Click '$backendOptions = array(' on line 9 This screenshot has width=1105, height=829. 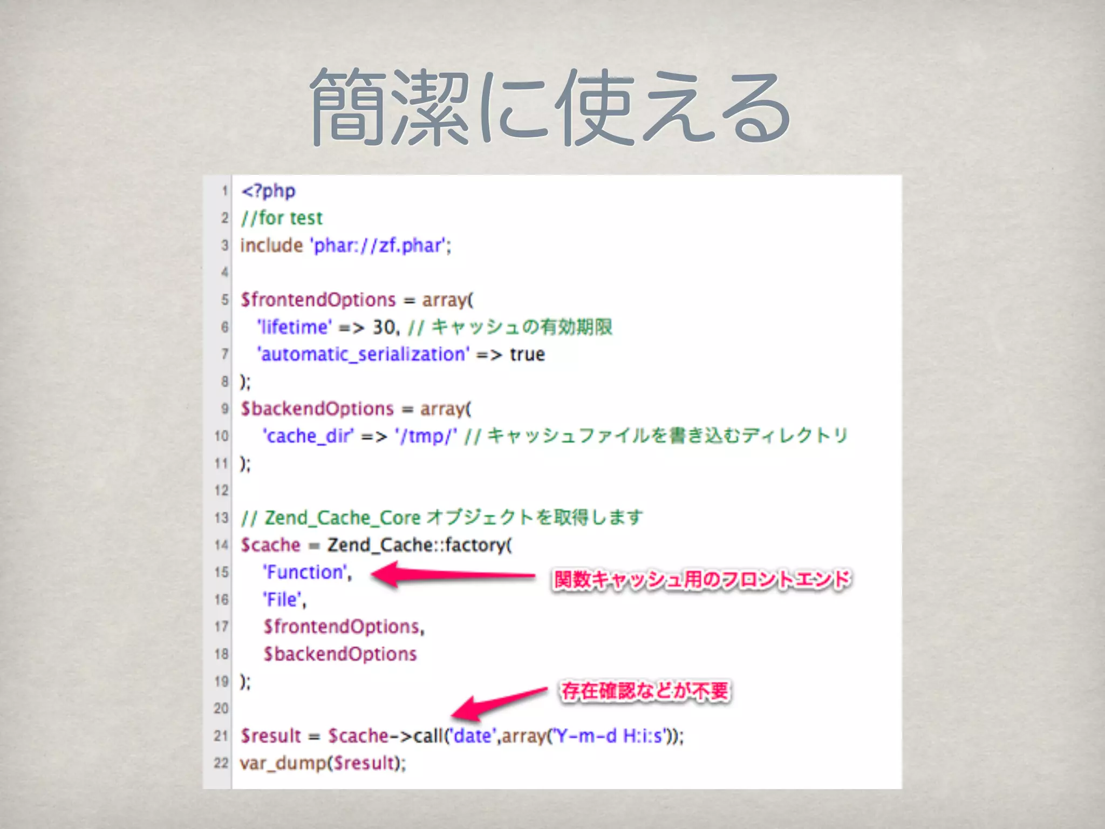click(356, 409)
